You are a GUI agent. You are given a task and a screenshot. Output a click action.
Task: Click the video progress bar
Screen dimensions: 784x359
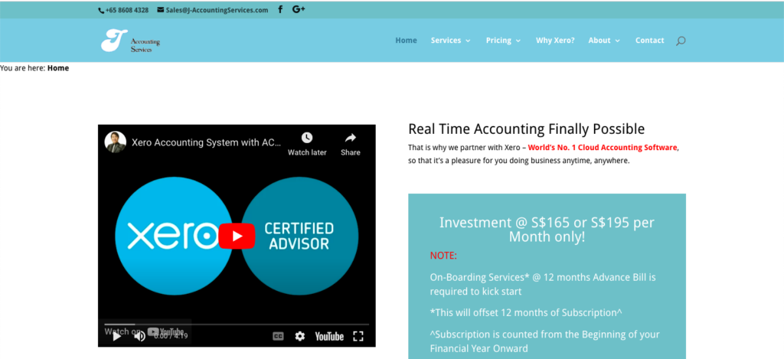(237, 324)
